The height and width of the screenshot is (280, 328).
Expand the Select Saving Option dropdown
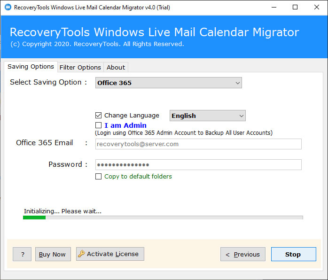pyautogui.click(x=169, y=83)
